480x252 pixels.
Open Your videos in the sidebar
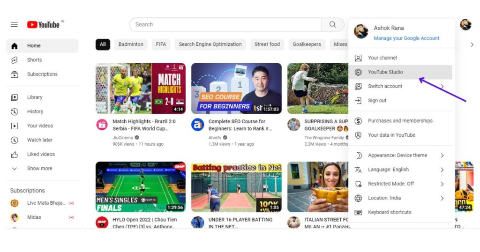click(x=42, y=126)
